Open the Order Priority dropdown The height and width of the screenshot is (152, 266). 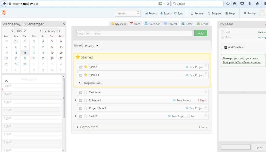click(x=92, y=46)
